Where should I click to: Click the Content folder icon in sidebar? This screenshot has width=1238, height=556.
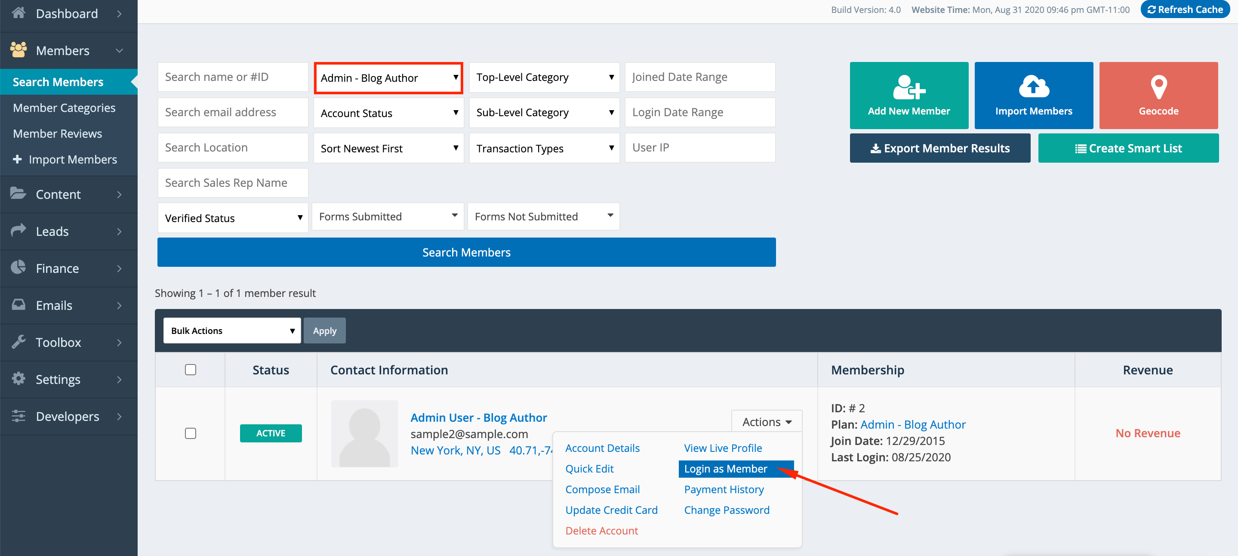pyautogui.click(x=19, y=193)
